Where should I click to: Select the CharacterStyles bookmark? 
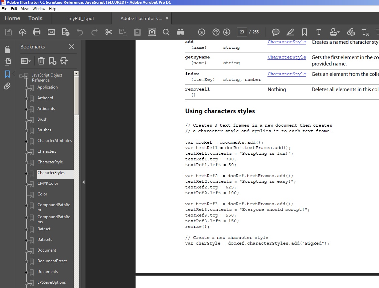[x=51, y=173]
